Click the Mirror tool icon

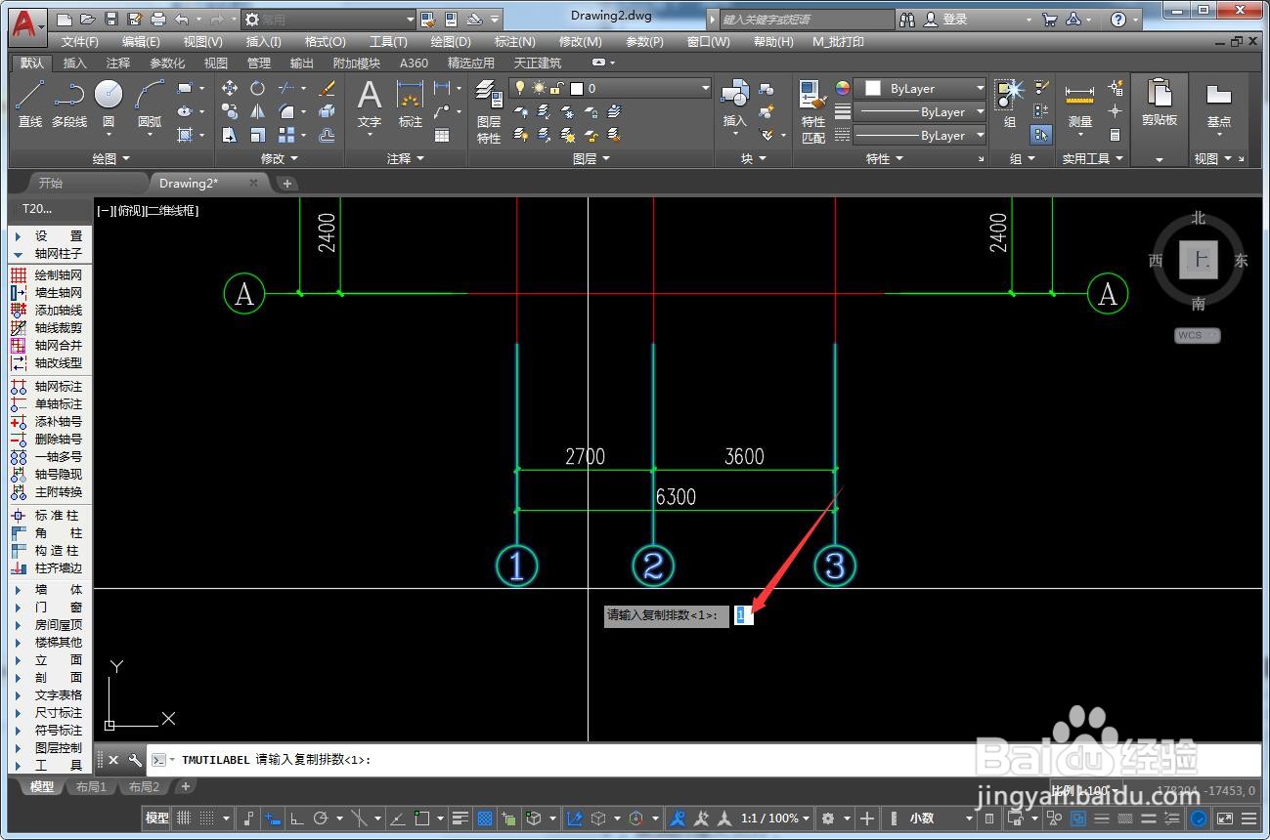pyautogui.click(x=257, y=111)
